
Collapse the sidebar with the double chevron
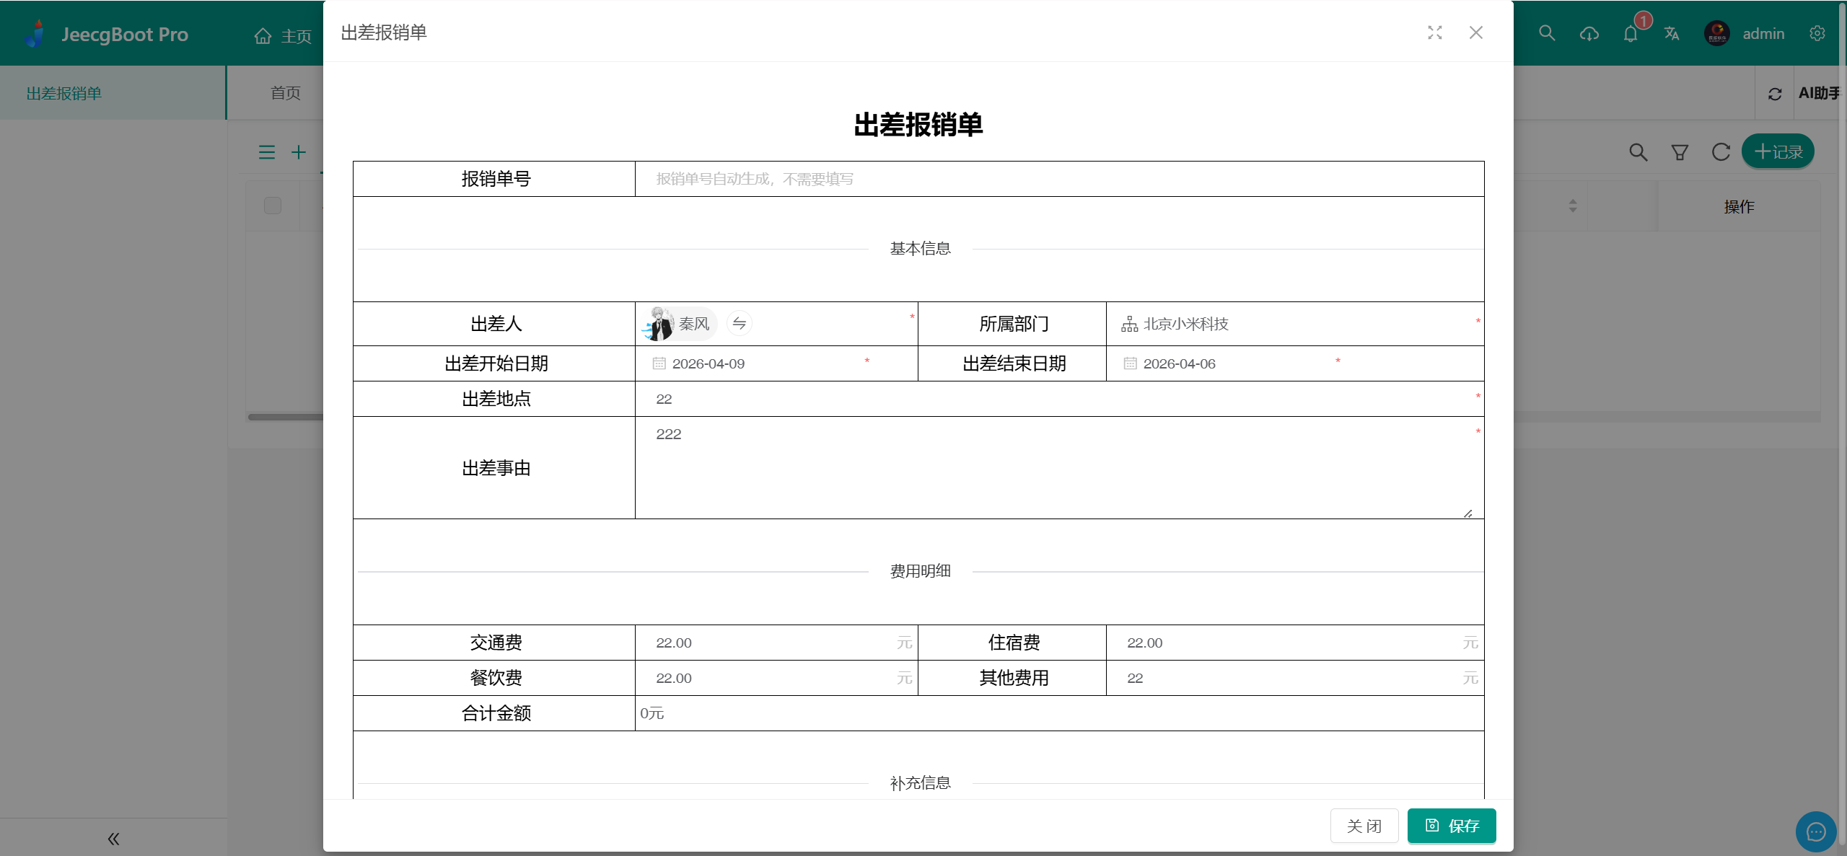click(x=113, y=838)
